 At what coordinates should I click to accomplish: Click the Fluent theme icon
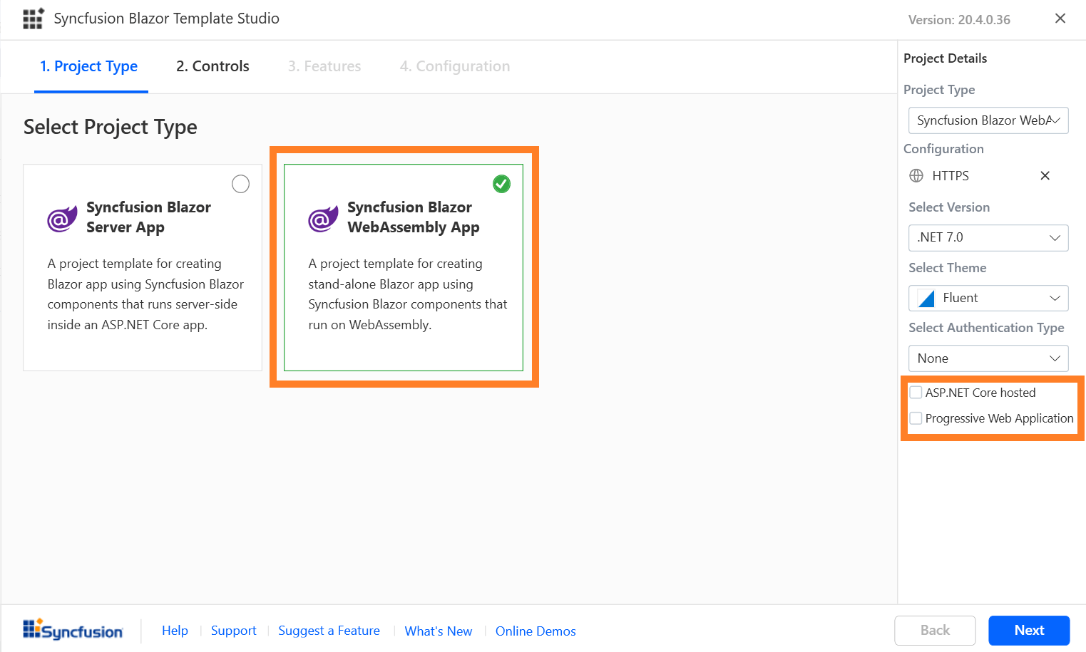(926, 298)
